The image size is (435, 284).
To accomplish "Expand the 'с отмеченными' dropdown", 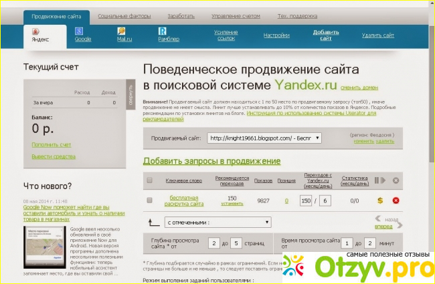I will click(x=217, y=222).
